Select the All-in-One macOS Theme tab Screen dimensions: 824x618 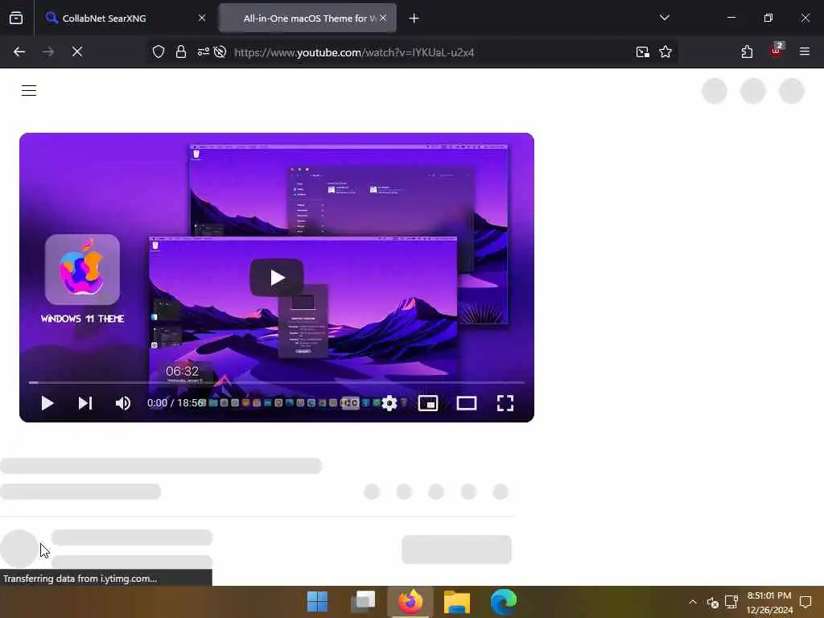[308, 19]
